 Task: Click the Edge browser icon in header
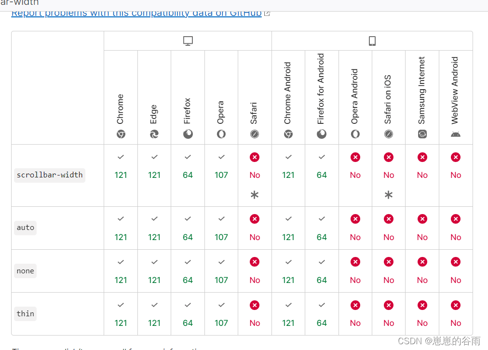coord(154,134)
